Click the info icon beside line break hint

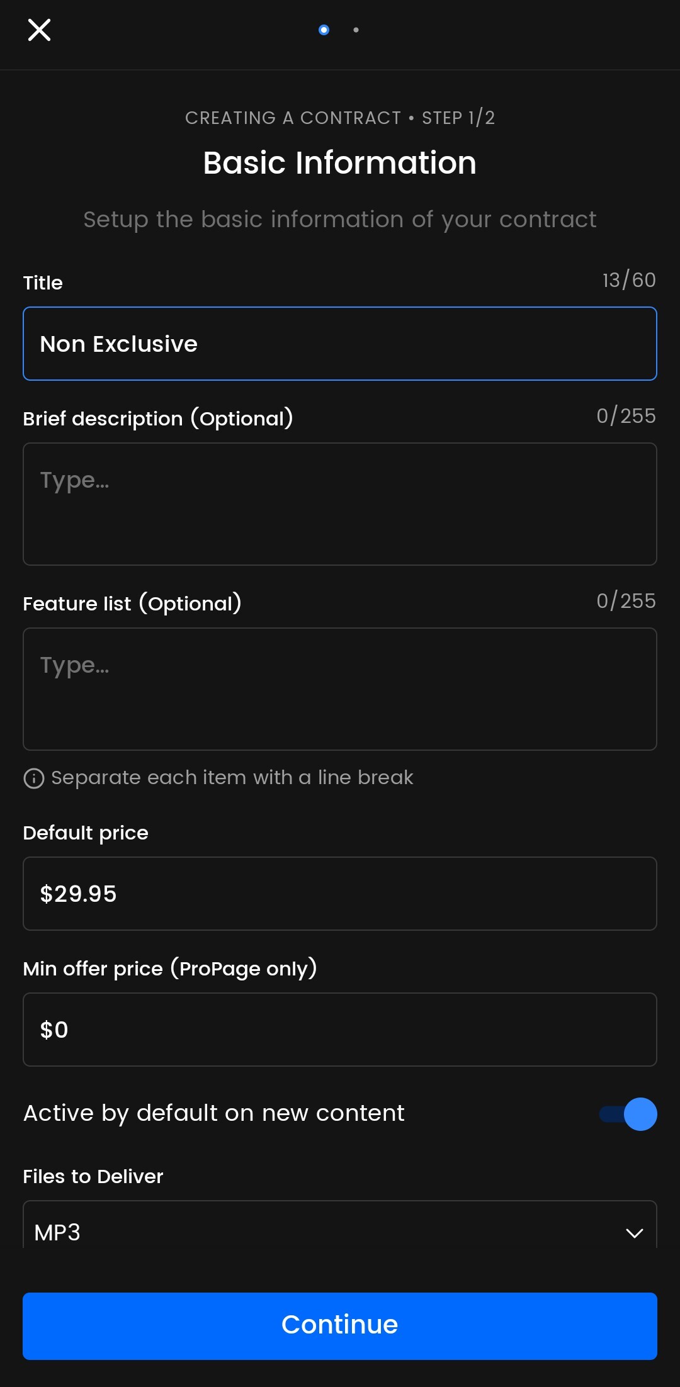(x=34, y=778)
